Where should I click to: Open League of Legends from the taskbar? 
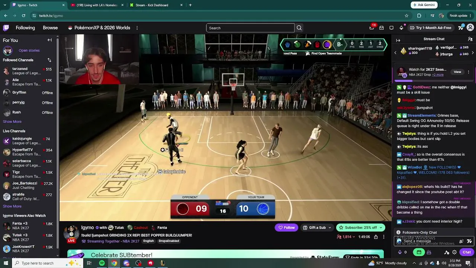pyautogui.click(x=163, y=263)
